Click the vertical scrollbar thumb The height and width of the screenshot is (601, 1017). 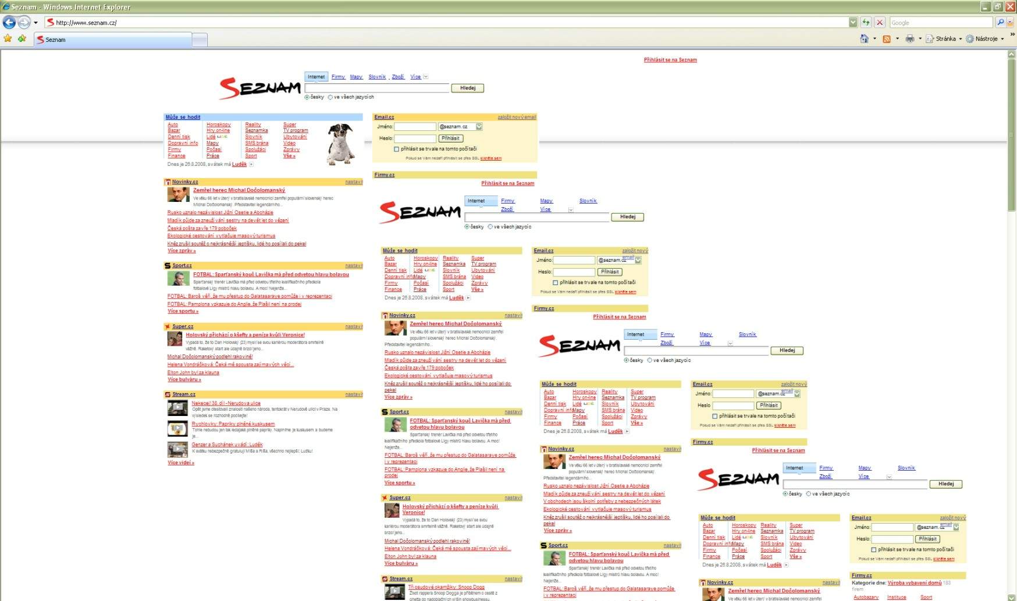[1012, 134]
